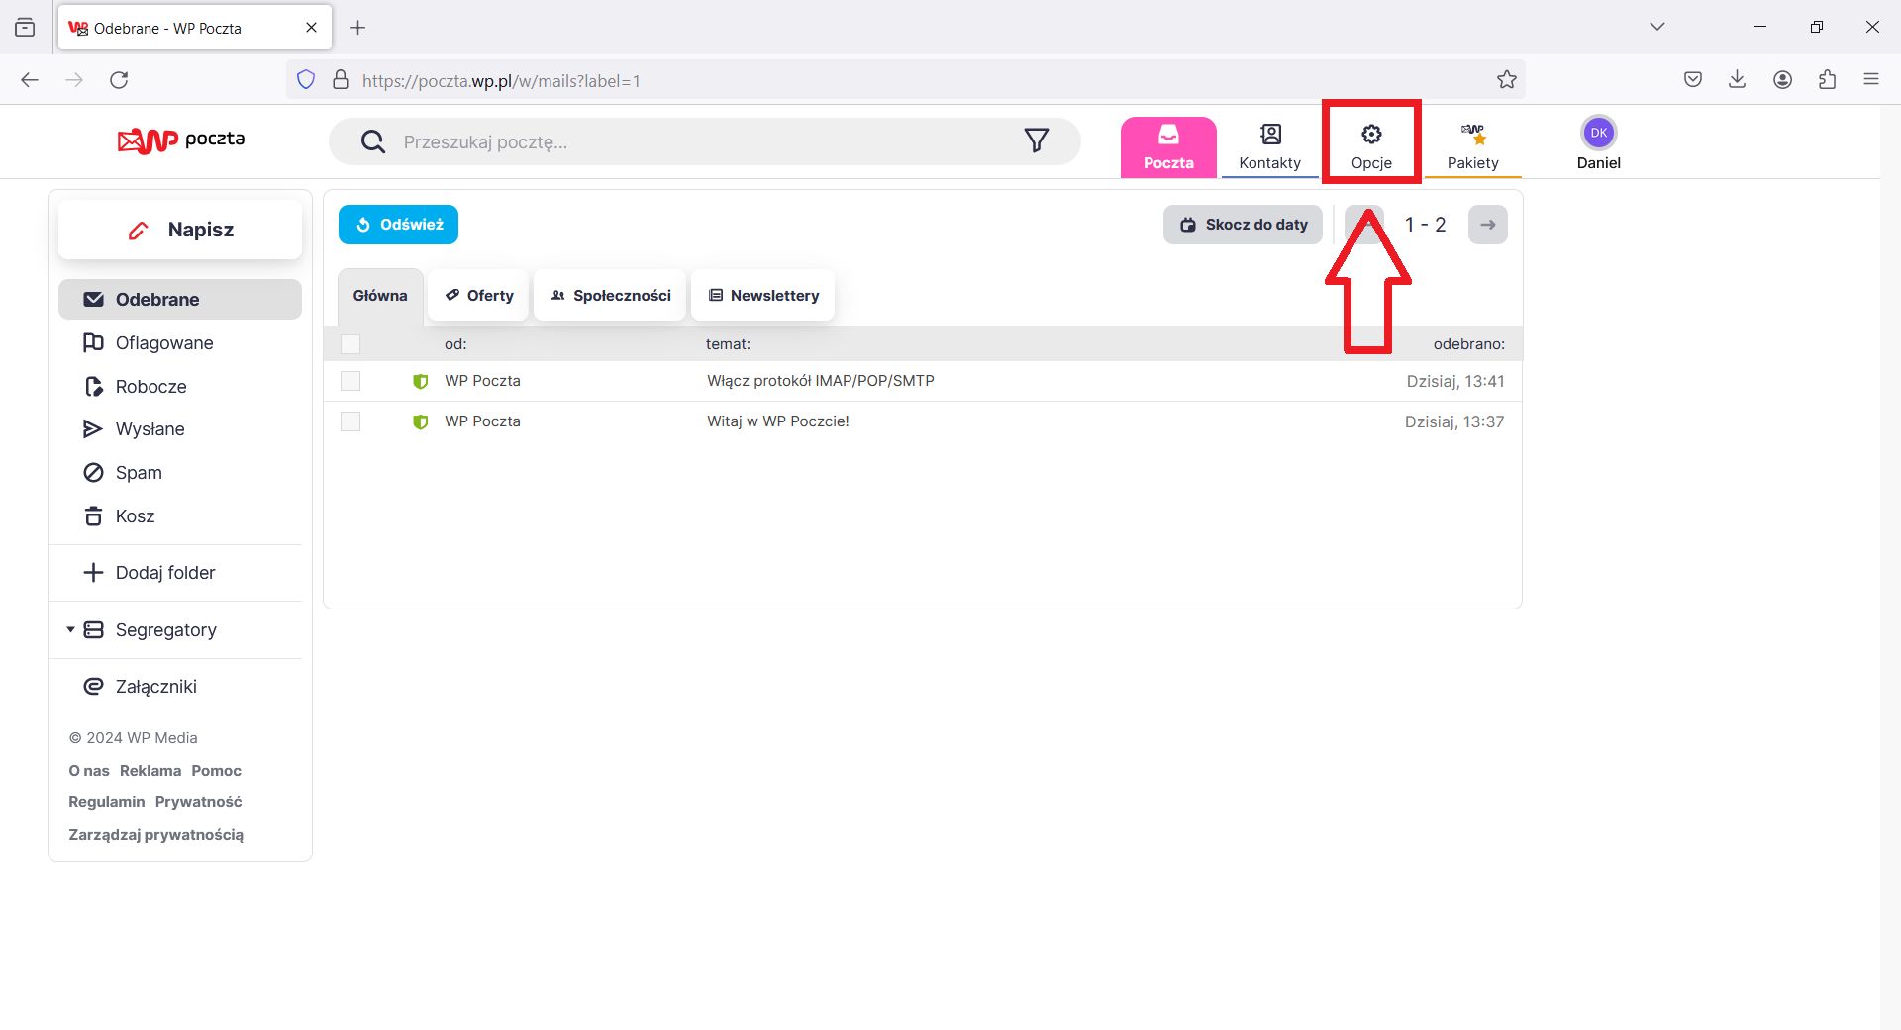Refresh mailbox with Odśwież
This screenshot has width=1901, height=1030.
point(398,225)
